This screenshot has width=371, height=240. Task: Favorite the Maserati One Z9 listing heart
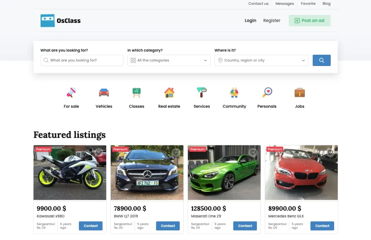(253, 153)
